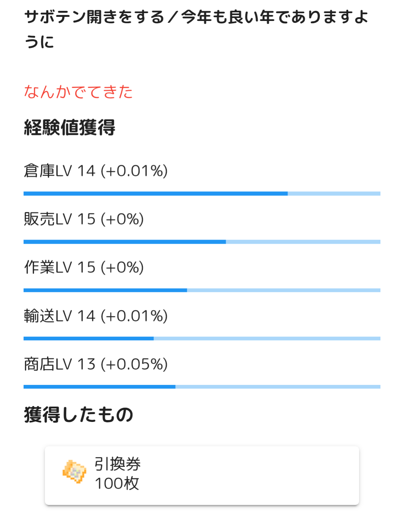Click the 獲得したもの heading

click(79, 415)
